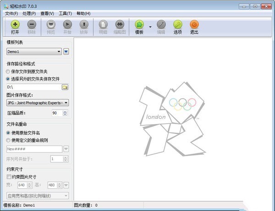The image size is (275, 211).
Task: Open the 帮助(H) menu
Action: point(83,13)
